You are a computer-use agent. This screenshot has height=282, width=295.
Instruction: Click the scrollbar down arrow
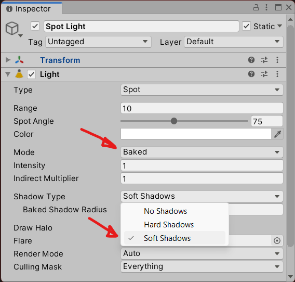click(x=290, y=277)
